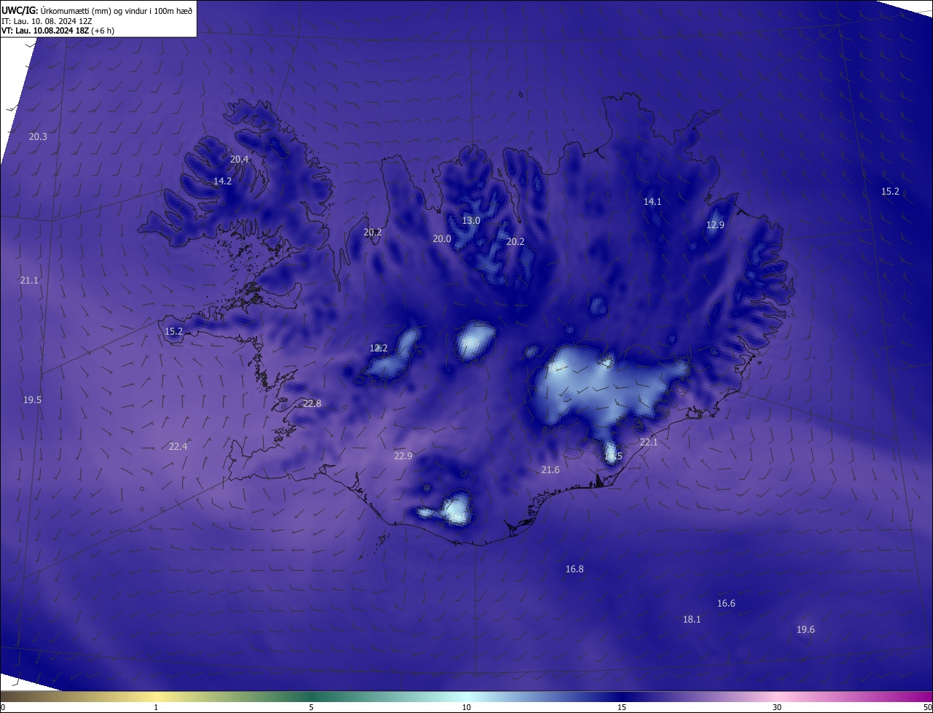The width and height of the screenshot is (933, 713).
Task: Select the 22.1 value label
Action: [x=649, y=442]
